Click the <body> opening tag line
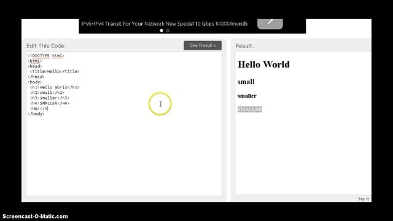 [x=34, y=82]
